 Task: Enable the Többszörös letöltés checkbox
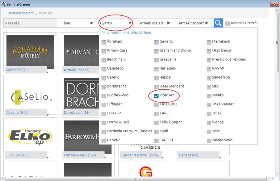[x=227, y=24]
